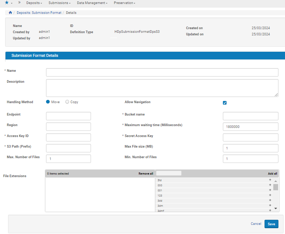This screenshot has width=285, height=234.
Task: Open the Data Management menu
Action: (92, 3)
